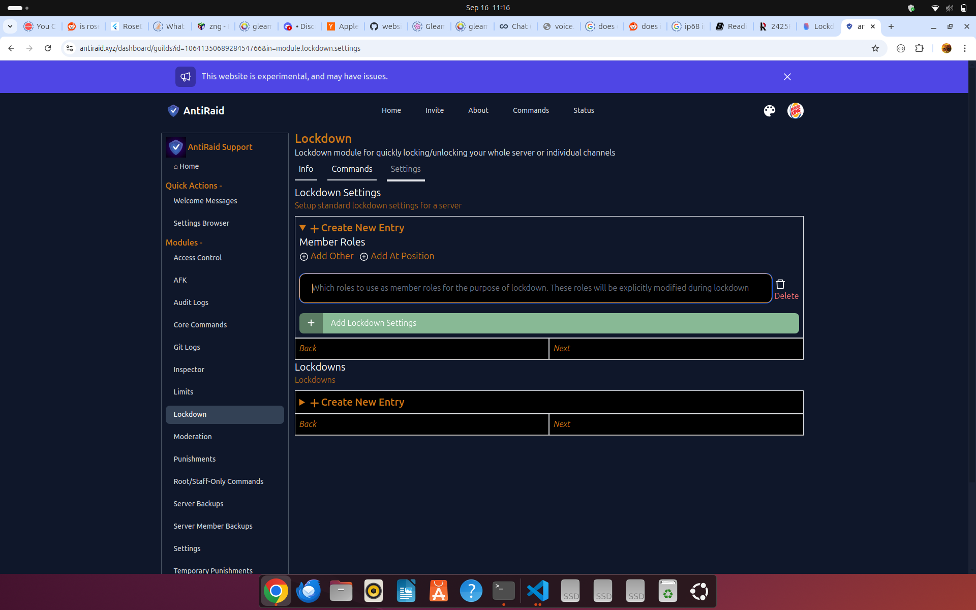976x610 pixels.
Task: Launch Visual Studio Code from the dock
Action: (538, 591)
